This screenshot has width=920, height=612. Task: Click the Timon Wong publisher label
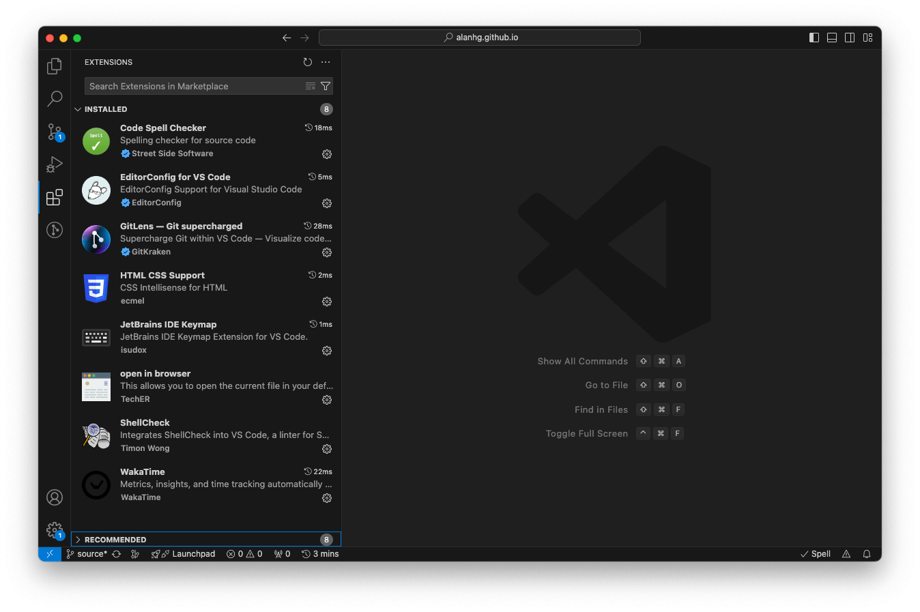pos(145,448)
